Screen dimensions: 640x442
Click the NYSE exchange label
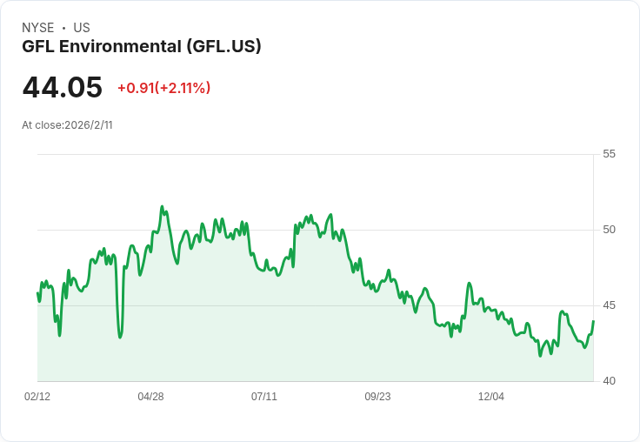click(x=38, y=28)
